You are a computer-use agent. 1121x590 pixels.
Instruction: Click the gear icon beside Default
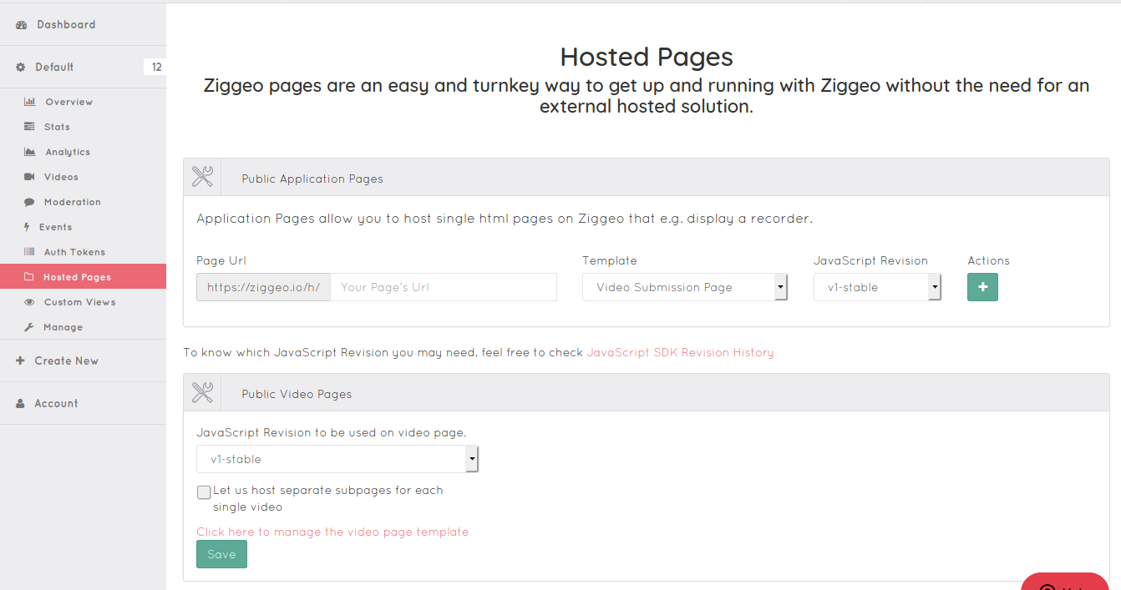(21, 68)
